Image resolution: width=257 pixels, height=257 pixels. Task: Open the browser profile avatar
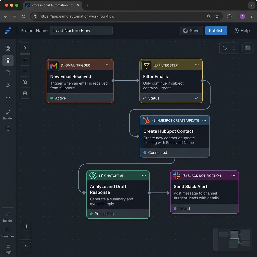(x=242, y=16)
